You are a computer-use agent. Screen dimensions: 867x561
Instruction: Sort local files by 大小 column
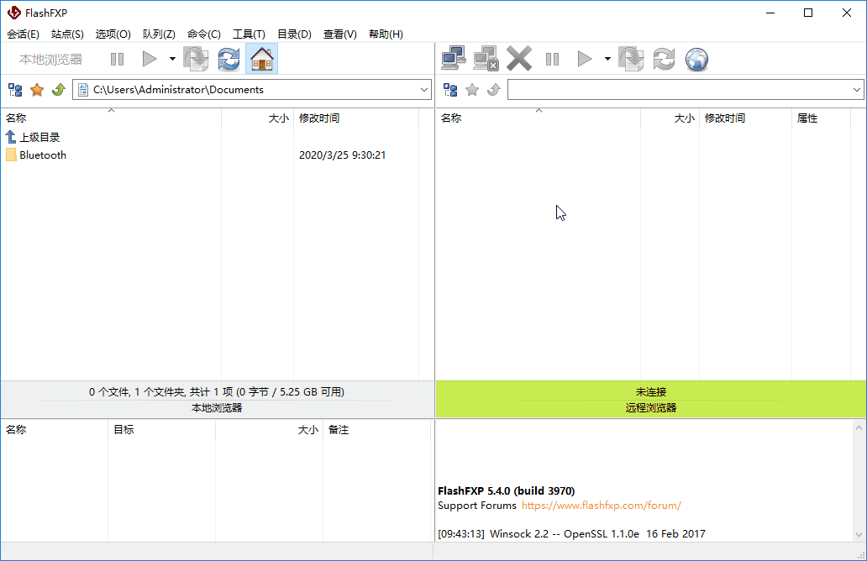tap(258, 118)
